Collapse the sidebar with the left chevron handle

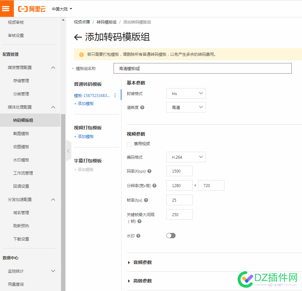point(68,151)
